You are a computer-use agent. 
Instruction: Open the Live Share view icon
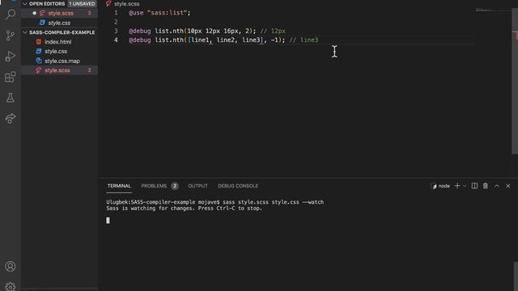tap(11, 119)
